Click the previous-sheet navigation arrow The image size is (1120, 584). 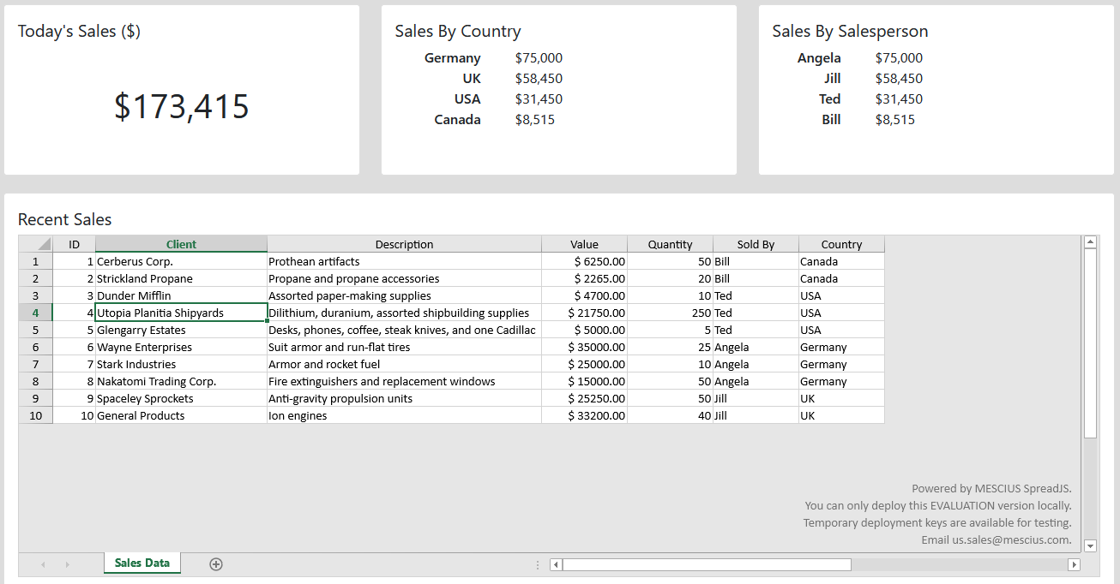(43, 563)
